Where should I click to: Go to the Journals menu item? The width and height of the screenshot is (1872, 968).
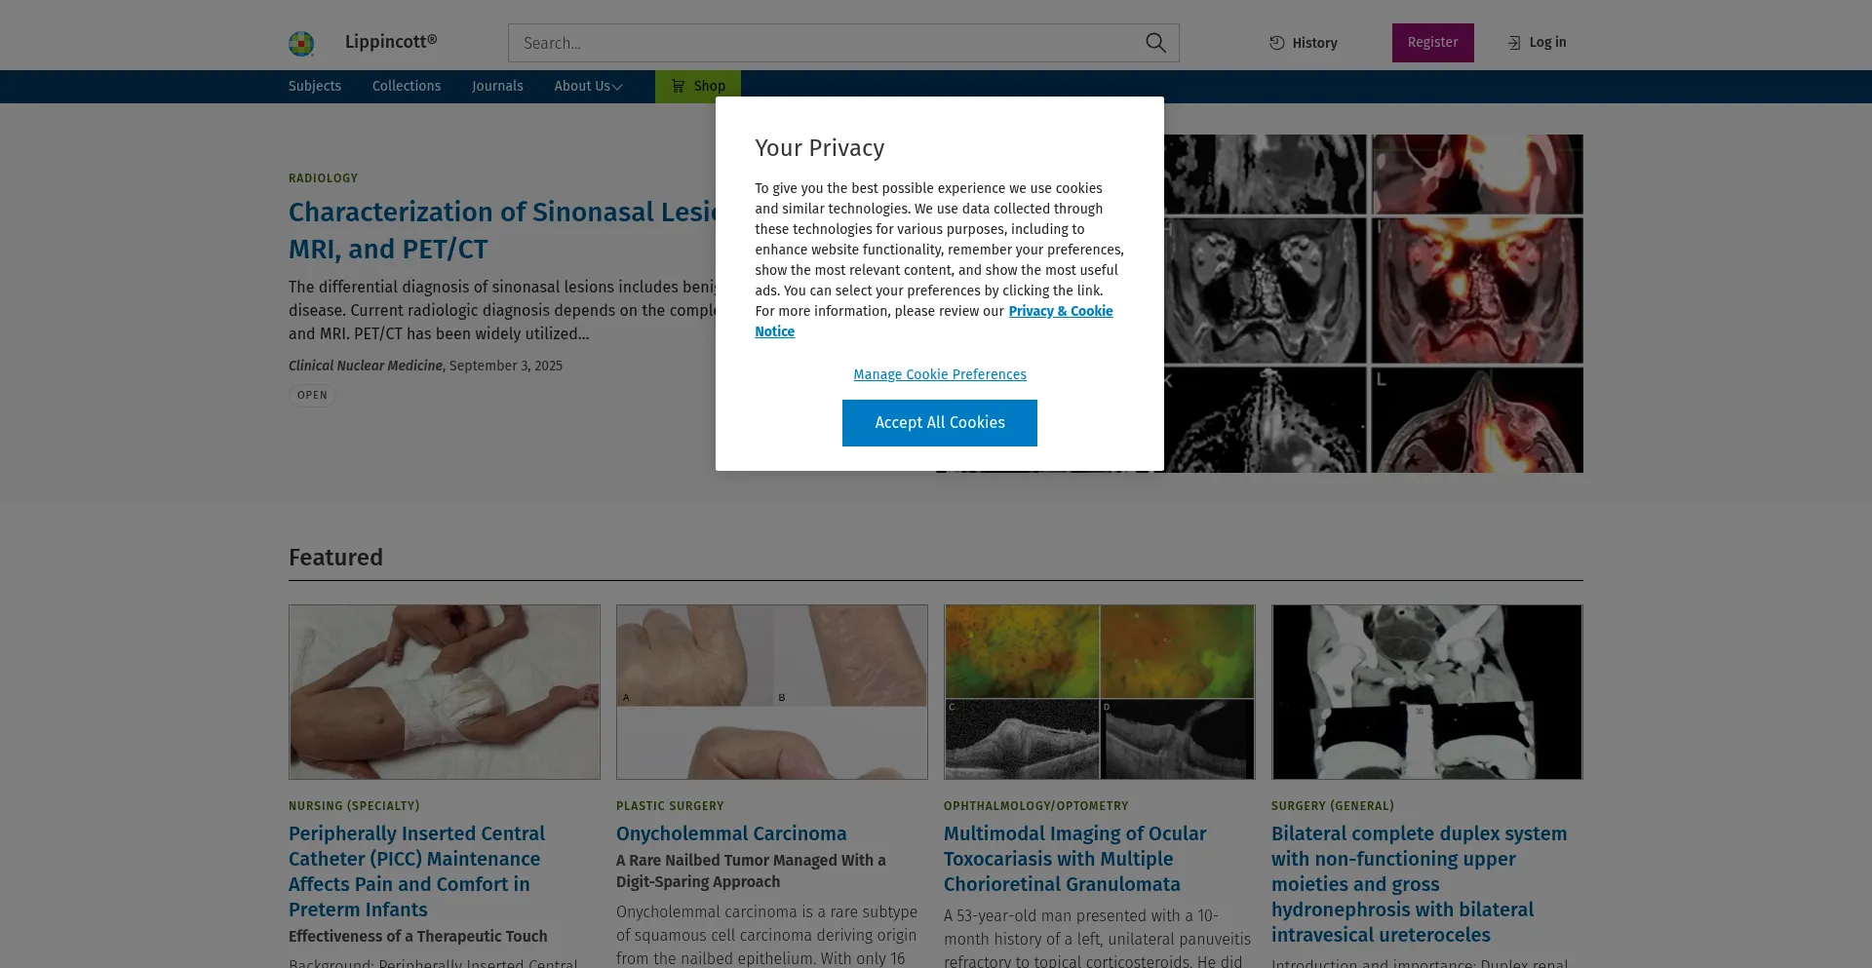pos(497,86)
